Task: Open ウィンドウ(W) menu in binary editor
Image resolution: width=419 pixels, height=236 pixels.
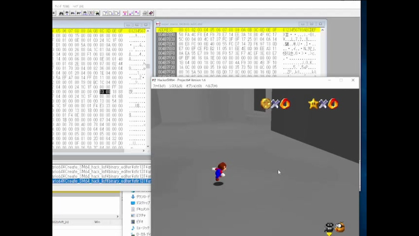Action: point(62,6)
